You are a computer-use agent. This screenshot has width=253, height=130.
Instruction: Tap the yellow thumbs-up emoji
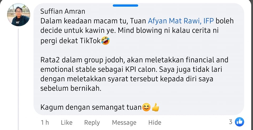pos(155,107)
